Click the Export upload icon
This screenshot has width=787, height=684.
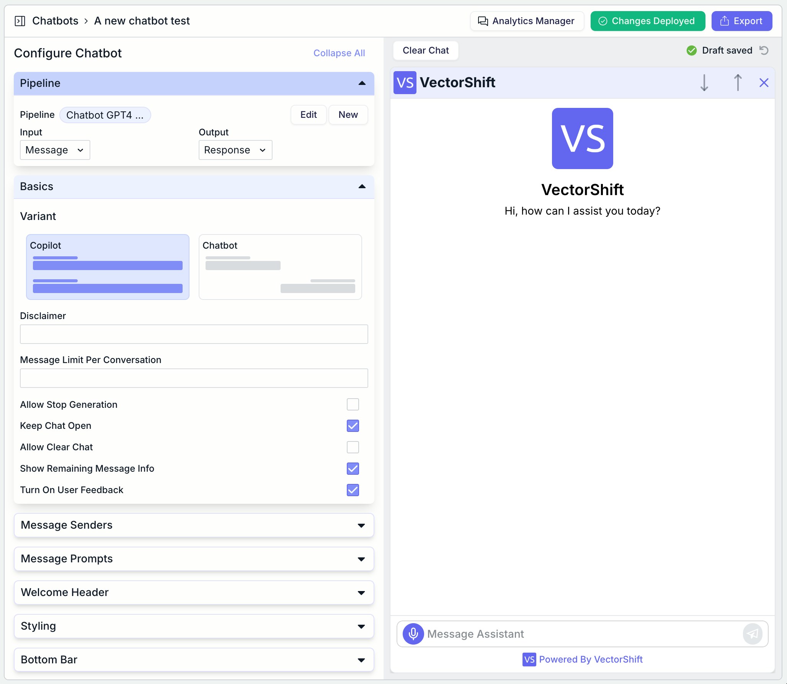point(725,21)
